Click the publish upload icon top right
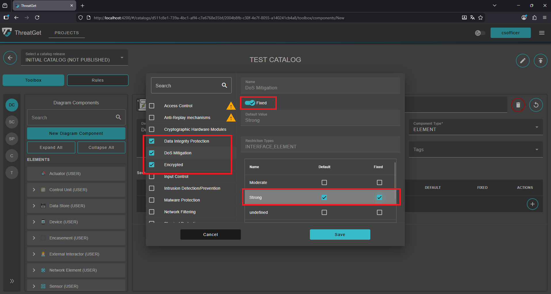The image size is (551, 294). 541,60
